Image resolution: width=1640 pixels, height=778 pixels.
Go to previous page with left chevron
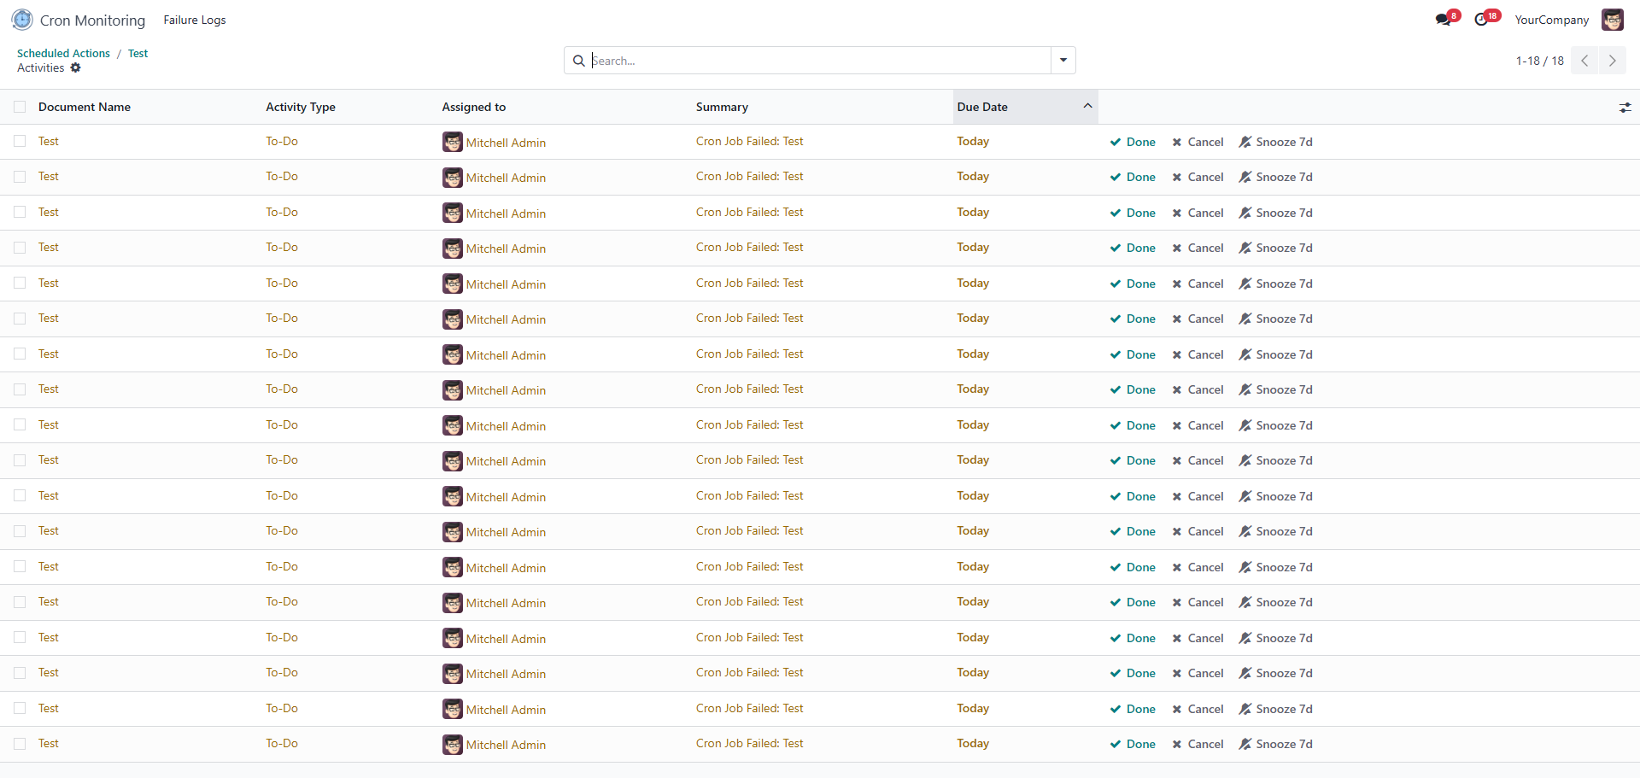[x=1584, y=61]
